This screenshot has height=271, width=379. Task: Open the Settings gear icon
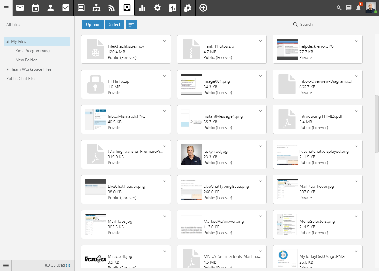(157, 8)
